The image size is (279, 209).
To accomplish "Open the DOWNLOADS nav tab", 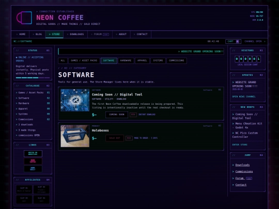I will point(75,34).
